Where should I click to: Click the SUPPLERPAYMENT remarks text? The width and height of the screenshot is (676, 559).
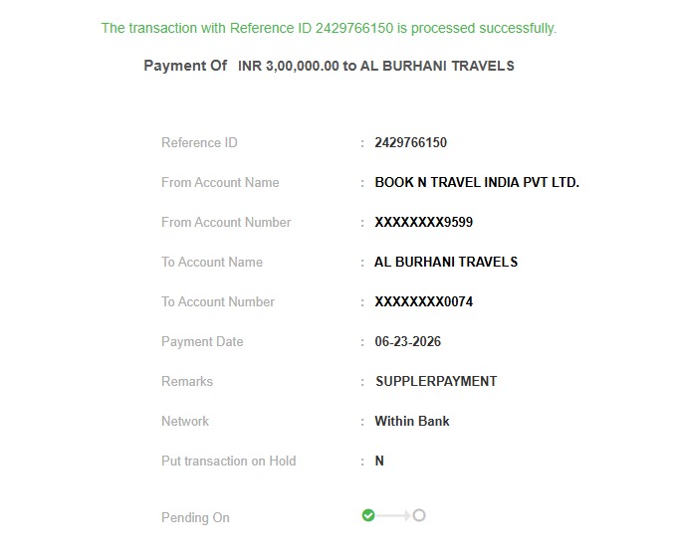click(x=436, y=381)
